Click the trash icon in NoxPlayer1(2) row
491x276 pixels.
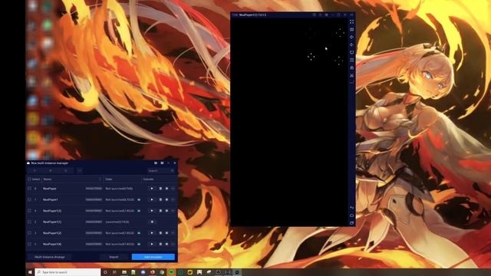pyautogui.click(x=160, y=233)
